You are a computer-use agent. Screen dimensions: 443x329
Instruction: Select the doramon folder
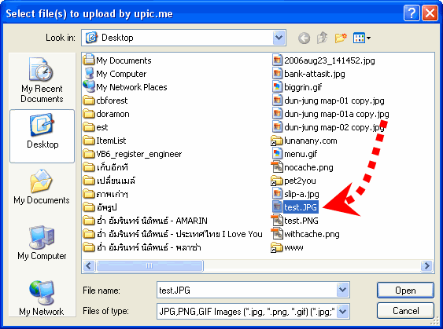(x=106, y=114)
